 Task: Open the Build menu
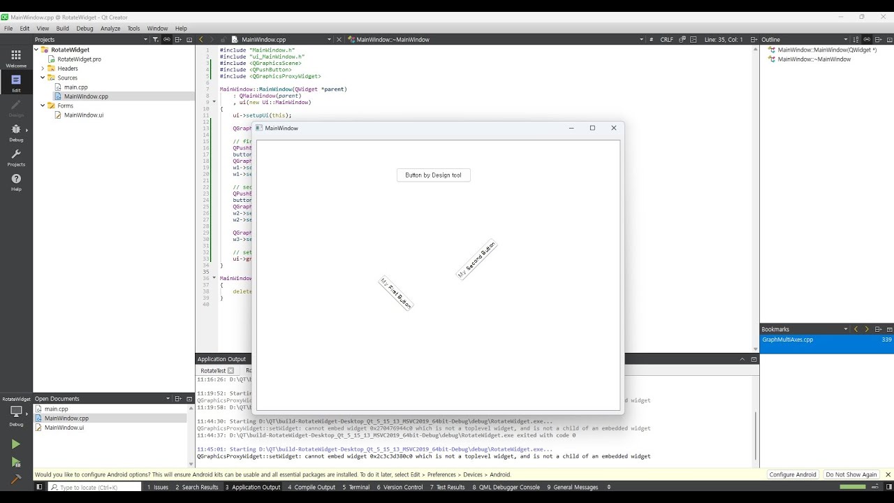tap(63, 29)
